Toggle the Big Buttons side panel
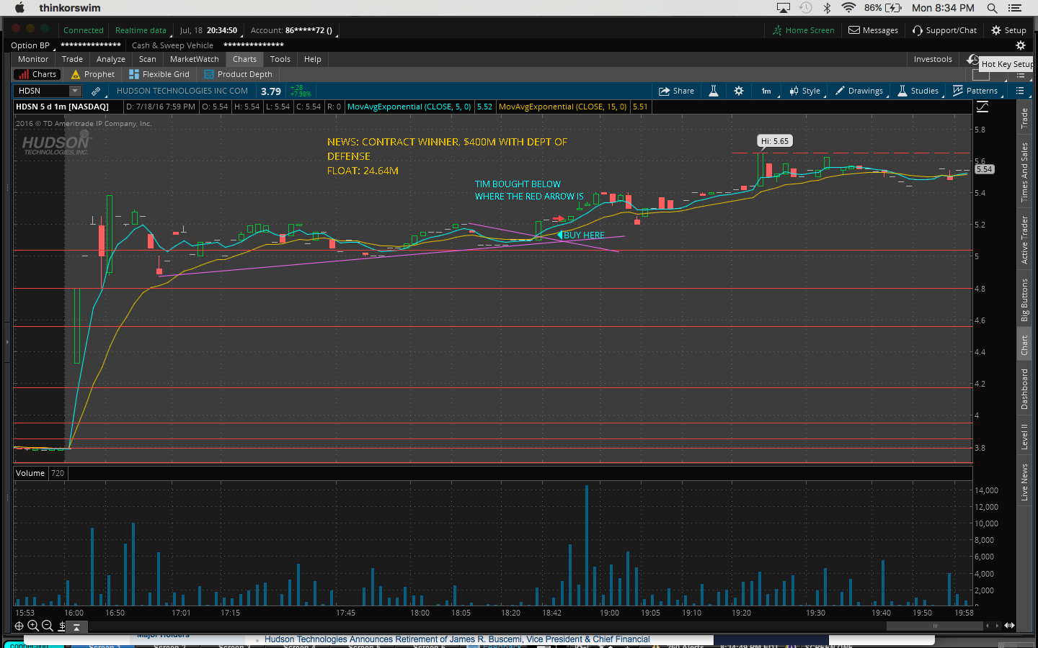1038x648 pixels. tap(1024, 300)
